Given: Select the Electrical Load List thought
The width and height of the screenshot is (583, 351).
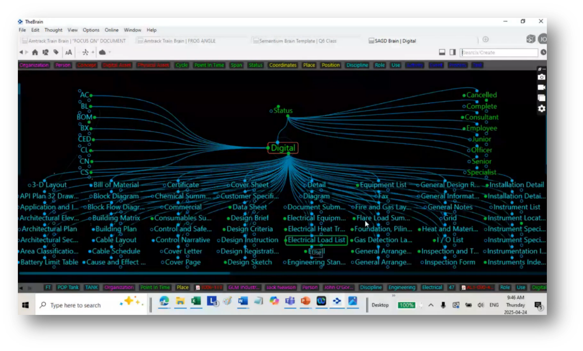Looking at the screenshot, I should (316, 240).
